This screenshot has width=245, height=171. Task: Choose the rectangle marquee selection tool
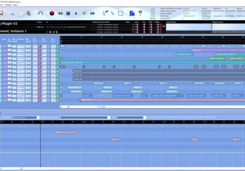120,13
